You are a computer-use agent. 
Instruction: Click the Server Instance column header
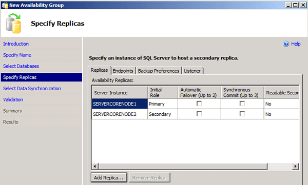pos(120,92)
